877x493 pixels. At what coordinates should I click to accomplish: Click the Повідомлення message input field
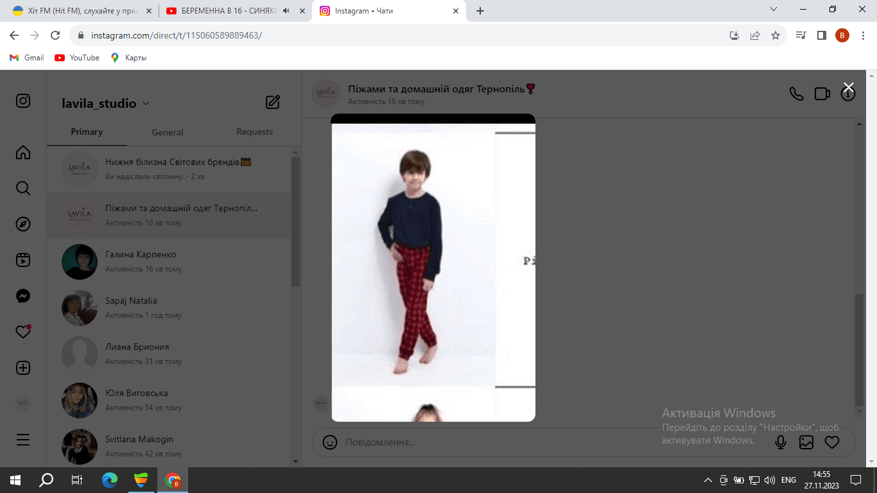552,442
